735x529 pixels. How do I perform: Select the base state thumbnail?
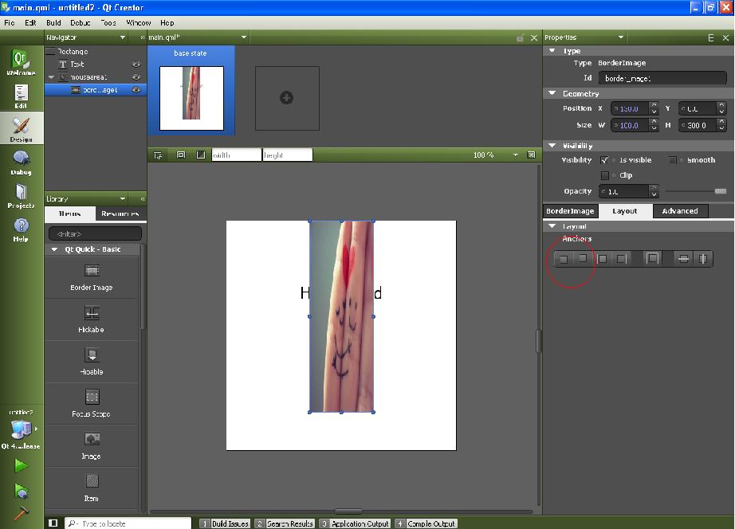(x=191, y=98)
